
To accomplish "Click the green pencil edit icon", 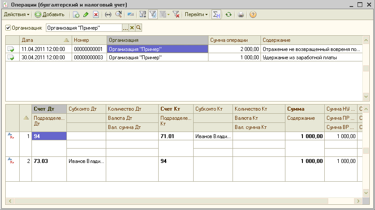I will tap(86, 14).
